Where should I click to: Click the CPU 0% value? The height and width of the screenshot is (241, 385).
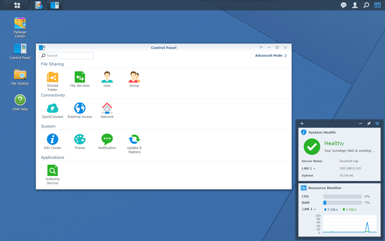click(367, 196)
